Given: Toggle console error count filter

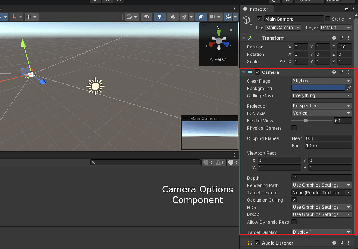Looking at the screenshot, I should (233, 162).
